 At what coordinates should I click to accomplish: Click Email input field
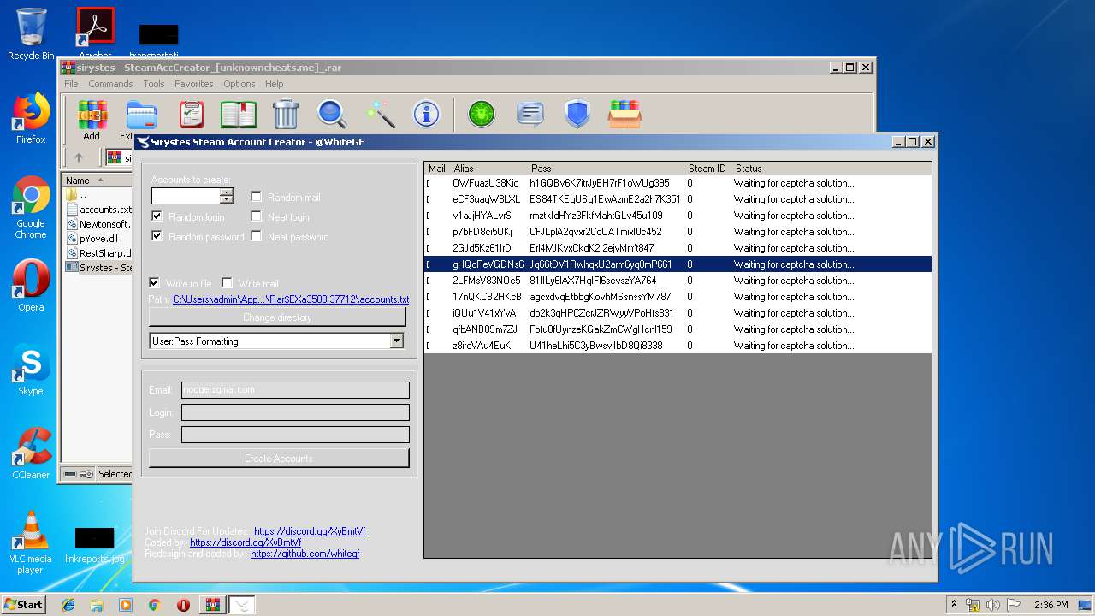(x=295, y=390)
